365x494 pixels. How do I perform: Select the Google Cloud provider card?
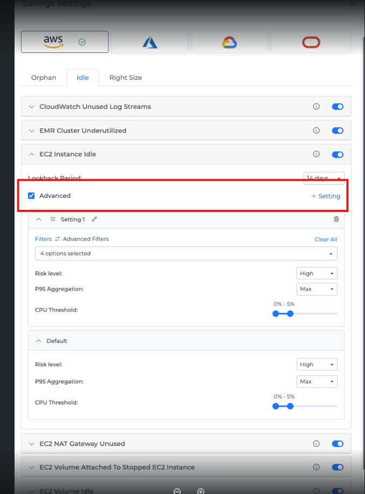(229, 42)
